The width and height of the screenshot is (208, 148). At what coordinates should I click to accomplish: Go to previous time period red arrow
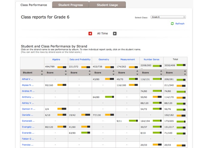tap(90, 34)
